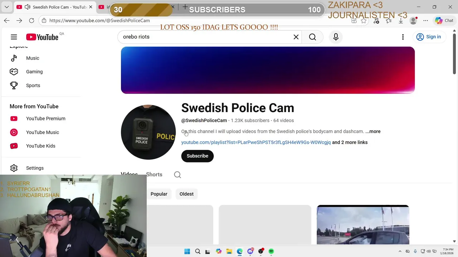This screenshot has height=257, width=458.
Task: Open OBS from the taskbar
Action: click(x=261, y=251)
